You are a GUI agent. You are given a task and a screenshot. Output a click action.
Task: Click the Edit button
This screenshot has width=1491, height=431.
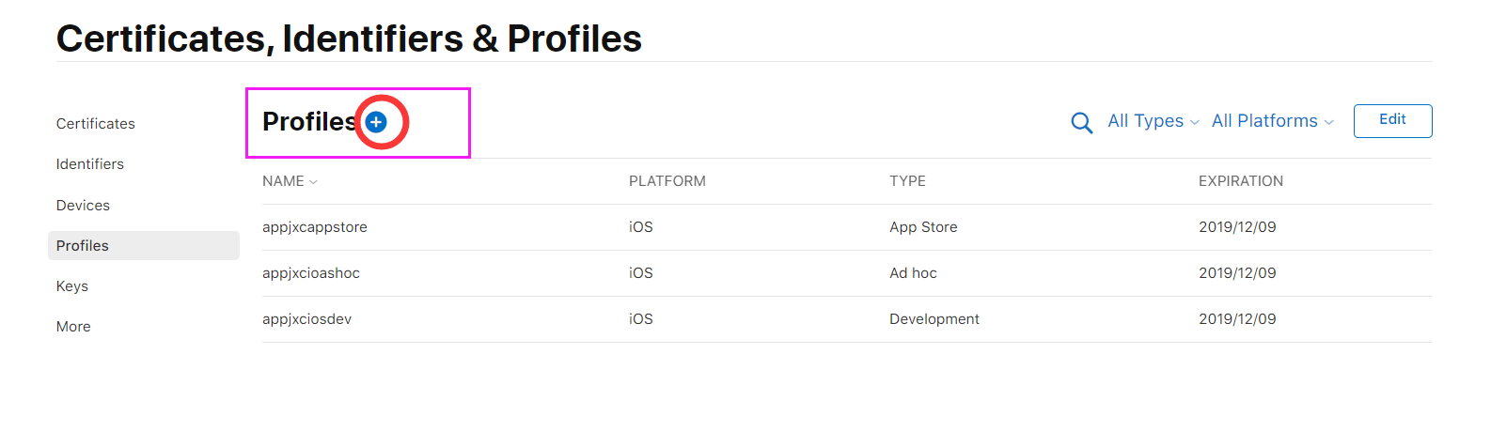[1392, 120]
